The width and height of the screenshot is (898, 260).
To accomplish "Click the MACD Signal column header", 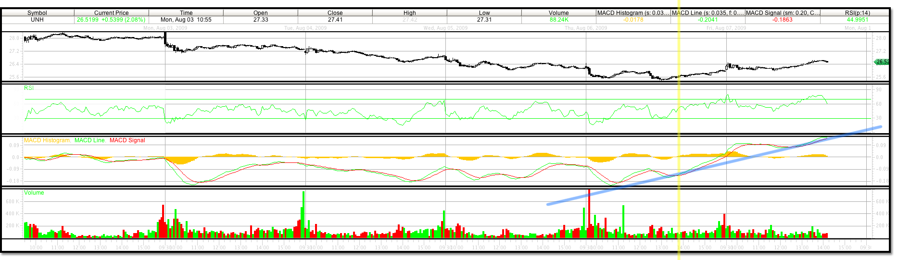I will (x=783, y=13).
